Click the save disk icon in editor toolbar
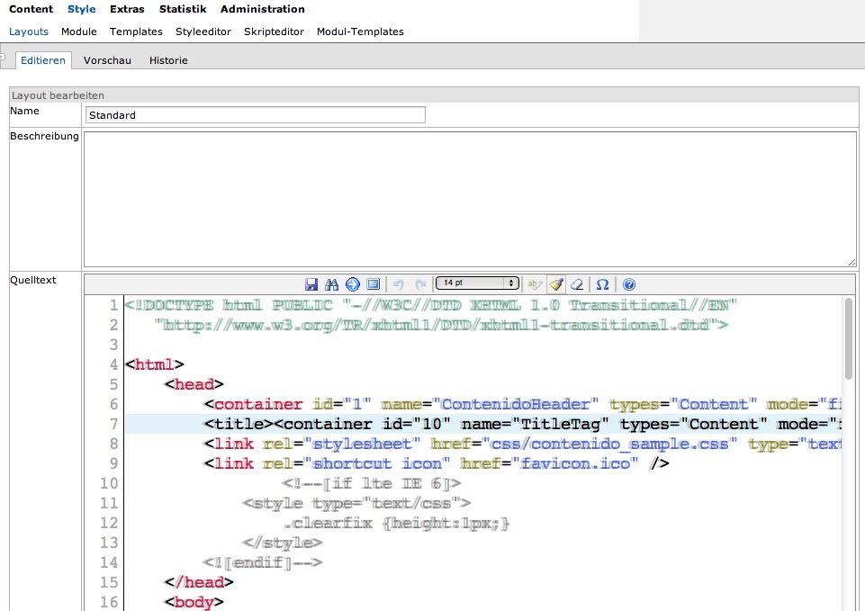Screen dimensions: 865x611 pos(311,284)
